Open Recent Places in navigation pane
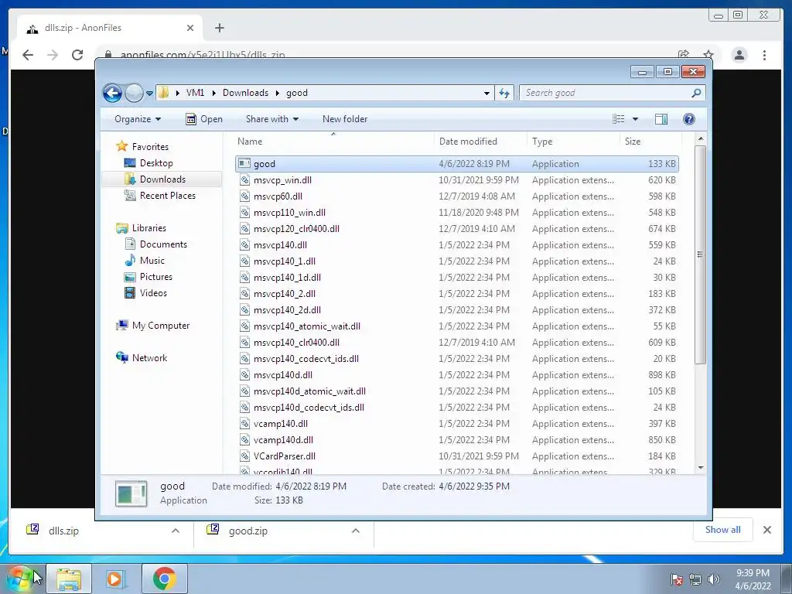The height and width of the screenshot is (594, 792). pos(167,196)
